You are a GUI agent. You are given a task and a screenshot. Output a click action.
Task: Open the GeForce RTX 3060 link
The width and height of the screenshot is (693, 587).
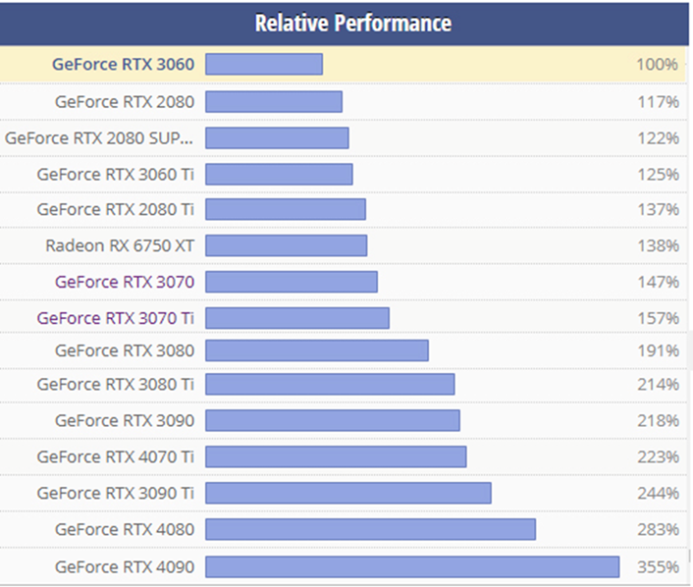click(x=123, y=65)
